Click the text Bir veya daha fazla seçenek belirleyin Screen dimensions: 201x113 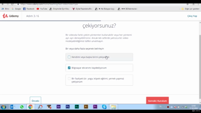84,49
